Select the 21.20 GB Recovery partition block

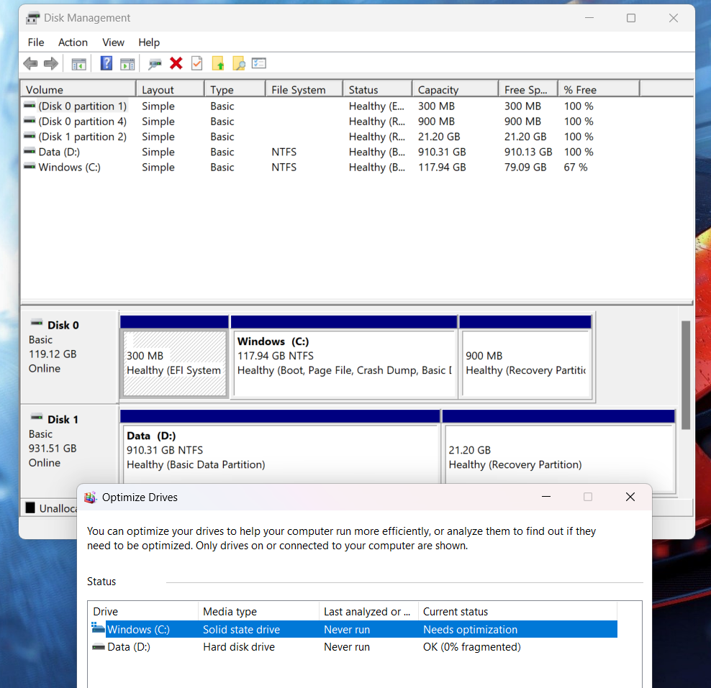(558, 451)
